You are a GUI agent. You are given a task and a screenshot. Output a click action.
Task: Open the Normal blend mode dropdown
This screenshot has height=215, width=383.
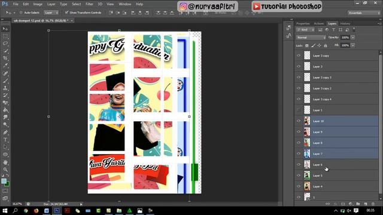coord(311,38)
